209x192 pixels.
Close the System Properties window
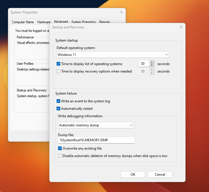click(x=121, y=12)
